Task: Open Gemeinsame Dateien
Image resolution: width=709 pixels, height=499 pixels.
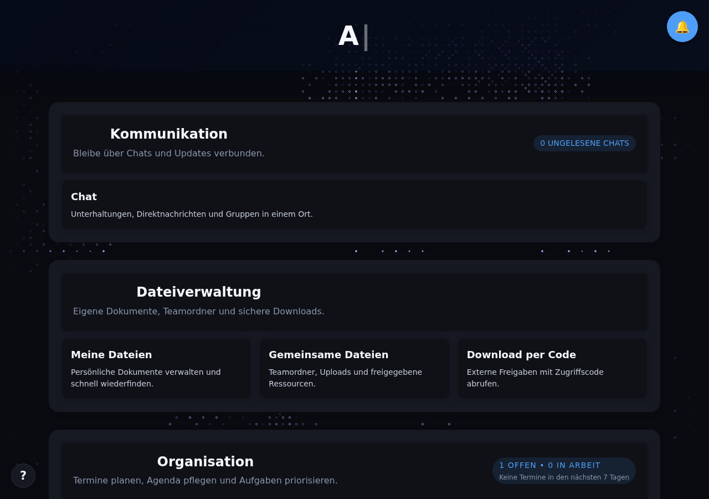Action: (x=354, y=368)
